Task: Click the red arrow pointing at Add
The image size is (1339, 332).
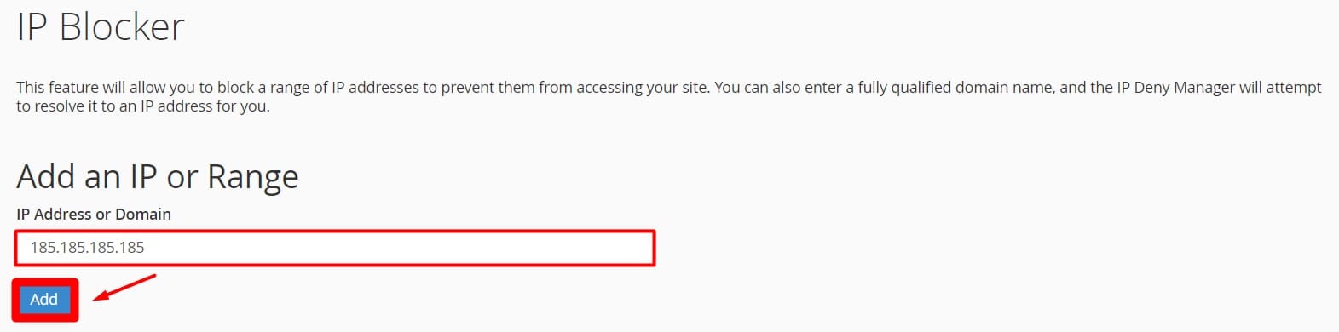Action: point(124,287)
